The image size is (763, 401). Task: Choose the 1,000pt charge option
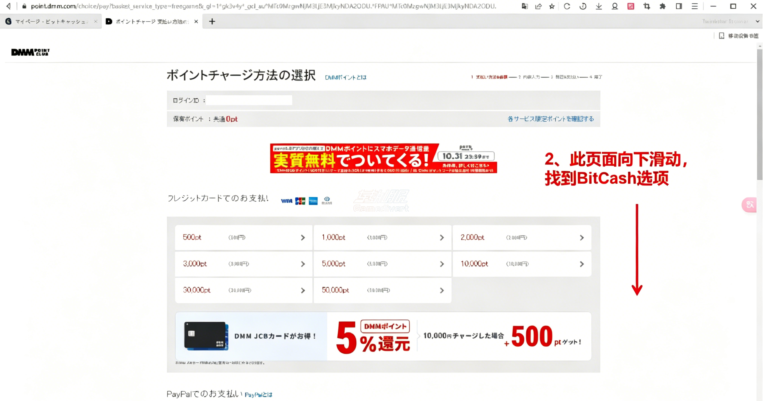382,237
